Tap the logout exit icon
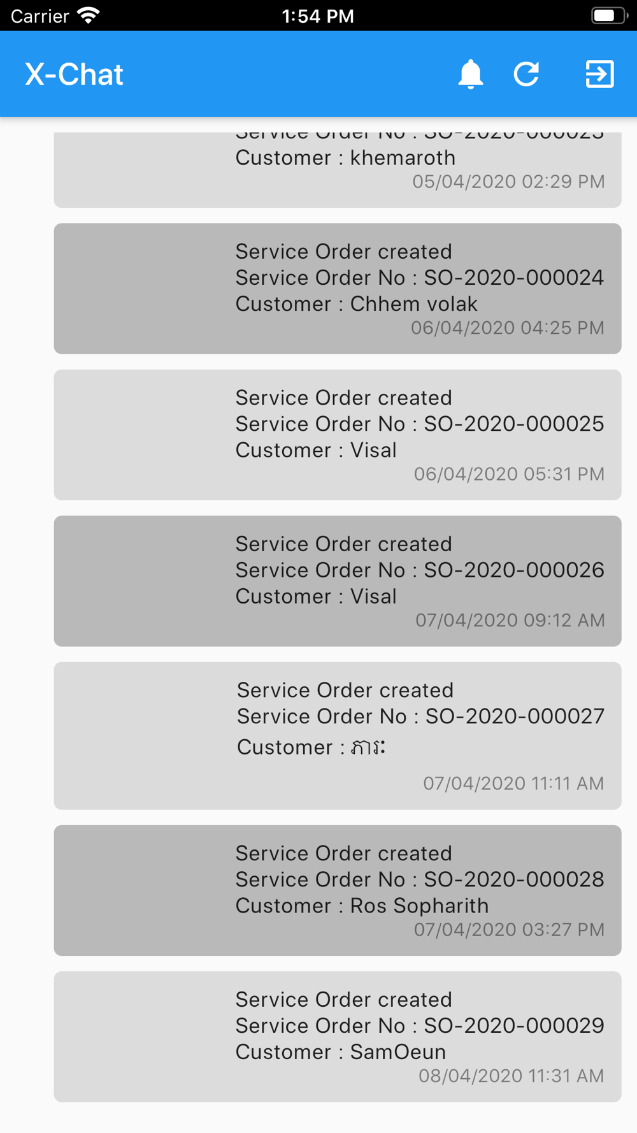 [599, 74]
